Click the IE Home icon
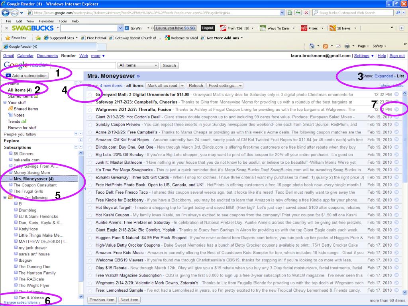Image resolution: width=408 pixels, height=306 pixels. pyautogui.click(x=312, y=46)
